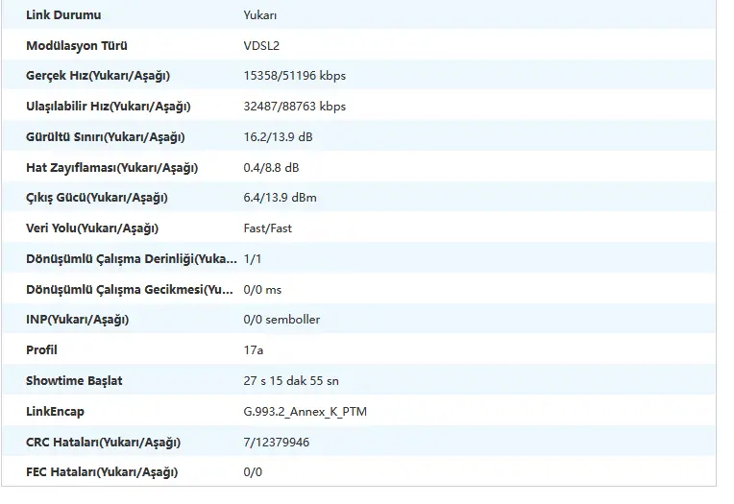This screenshot has height=504, width=734.
Task: Click the value '32487/88763 kbps'
Action: [294, 107]
